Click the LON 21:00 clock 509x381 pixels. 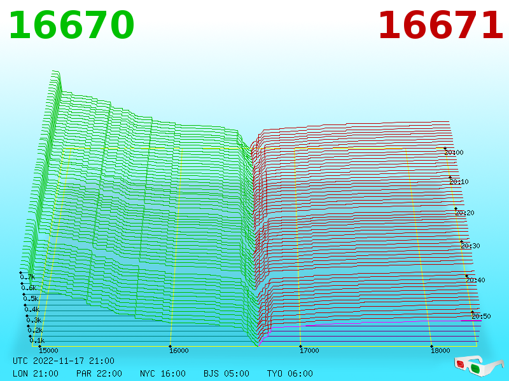coord(36,373)
